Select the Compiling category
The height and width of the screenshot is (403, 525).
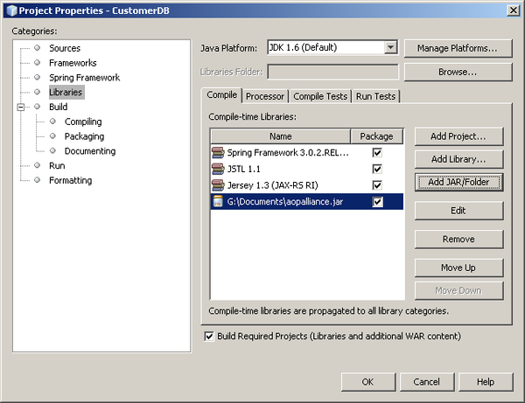pos(83,122)
